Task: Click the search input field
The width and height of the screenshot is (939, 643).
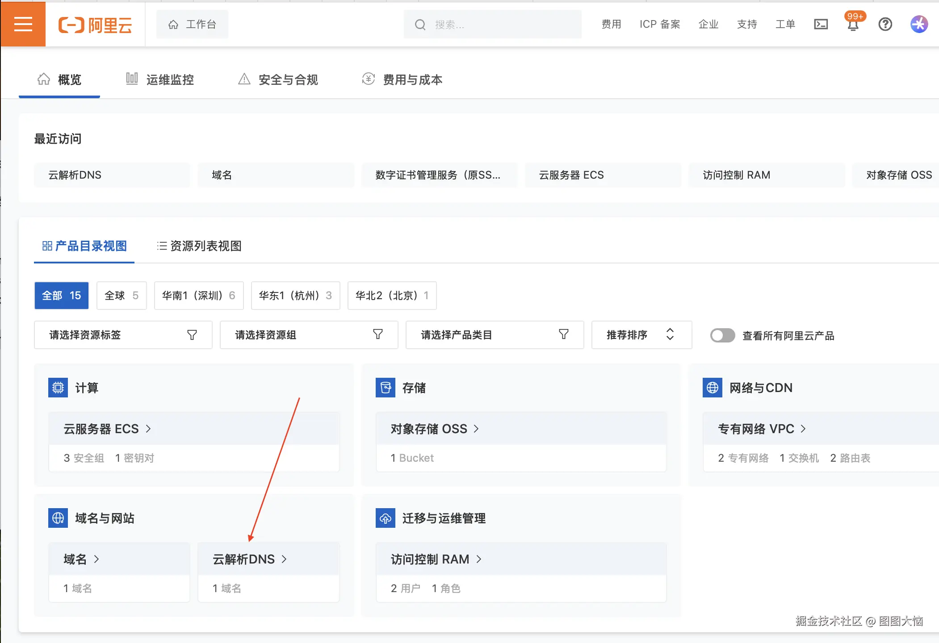Action: point(491,24)
